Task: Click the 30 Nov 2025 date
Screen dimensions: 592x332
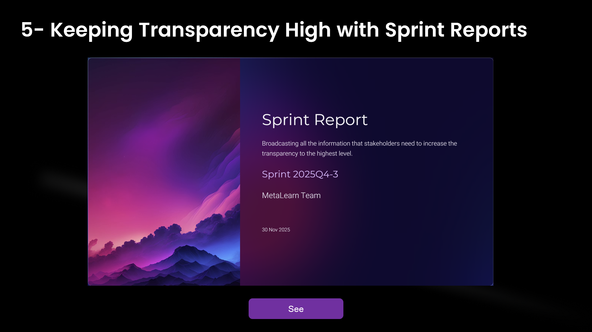Action: [275, 230]
